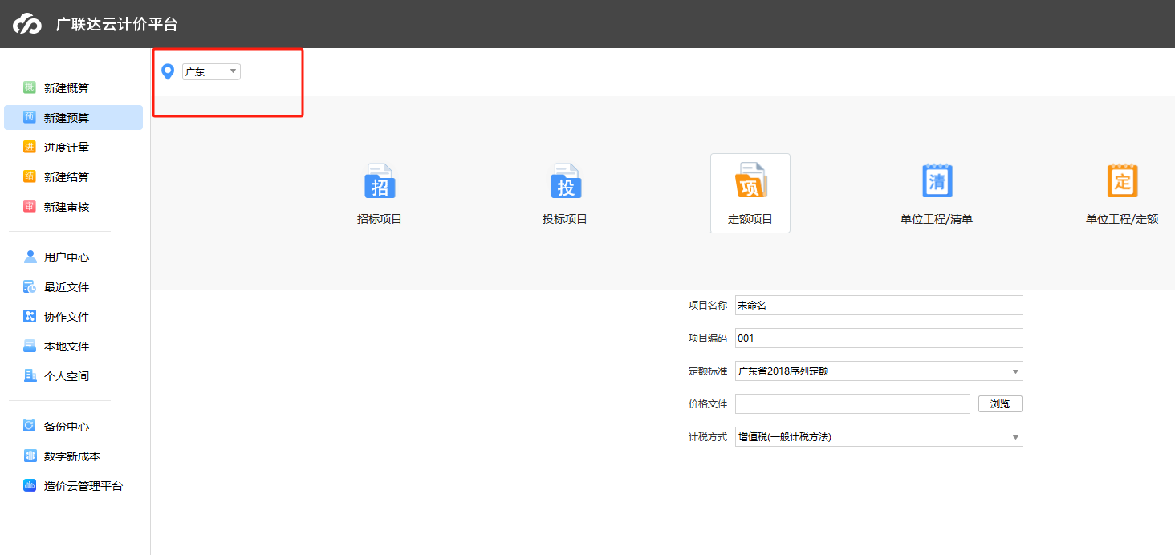Viewport: 1175px width, 555px height.
Task: Click the 新建预算 sidebar icon
Action: coord(30,117)
